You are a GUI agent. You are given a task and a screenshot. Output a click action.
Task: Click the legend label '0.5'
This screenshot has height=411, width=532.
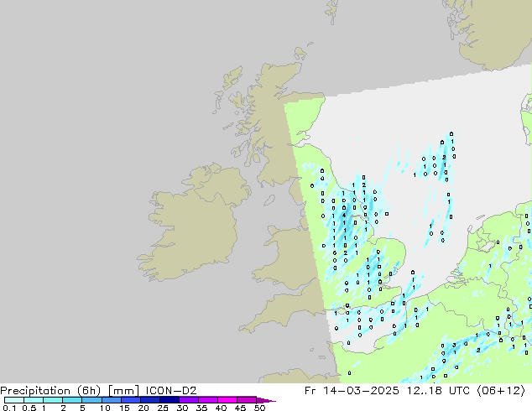pos(29,408)
